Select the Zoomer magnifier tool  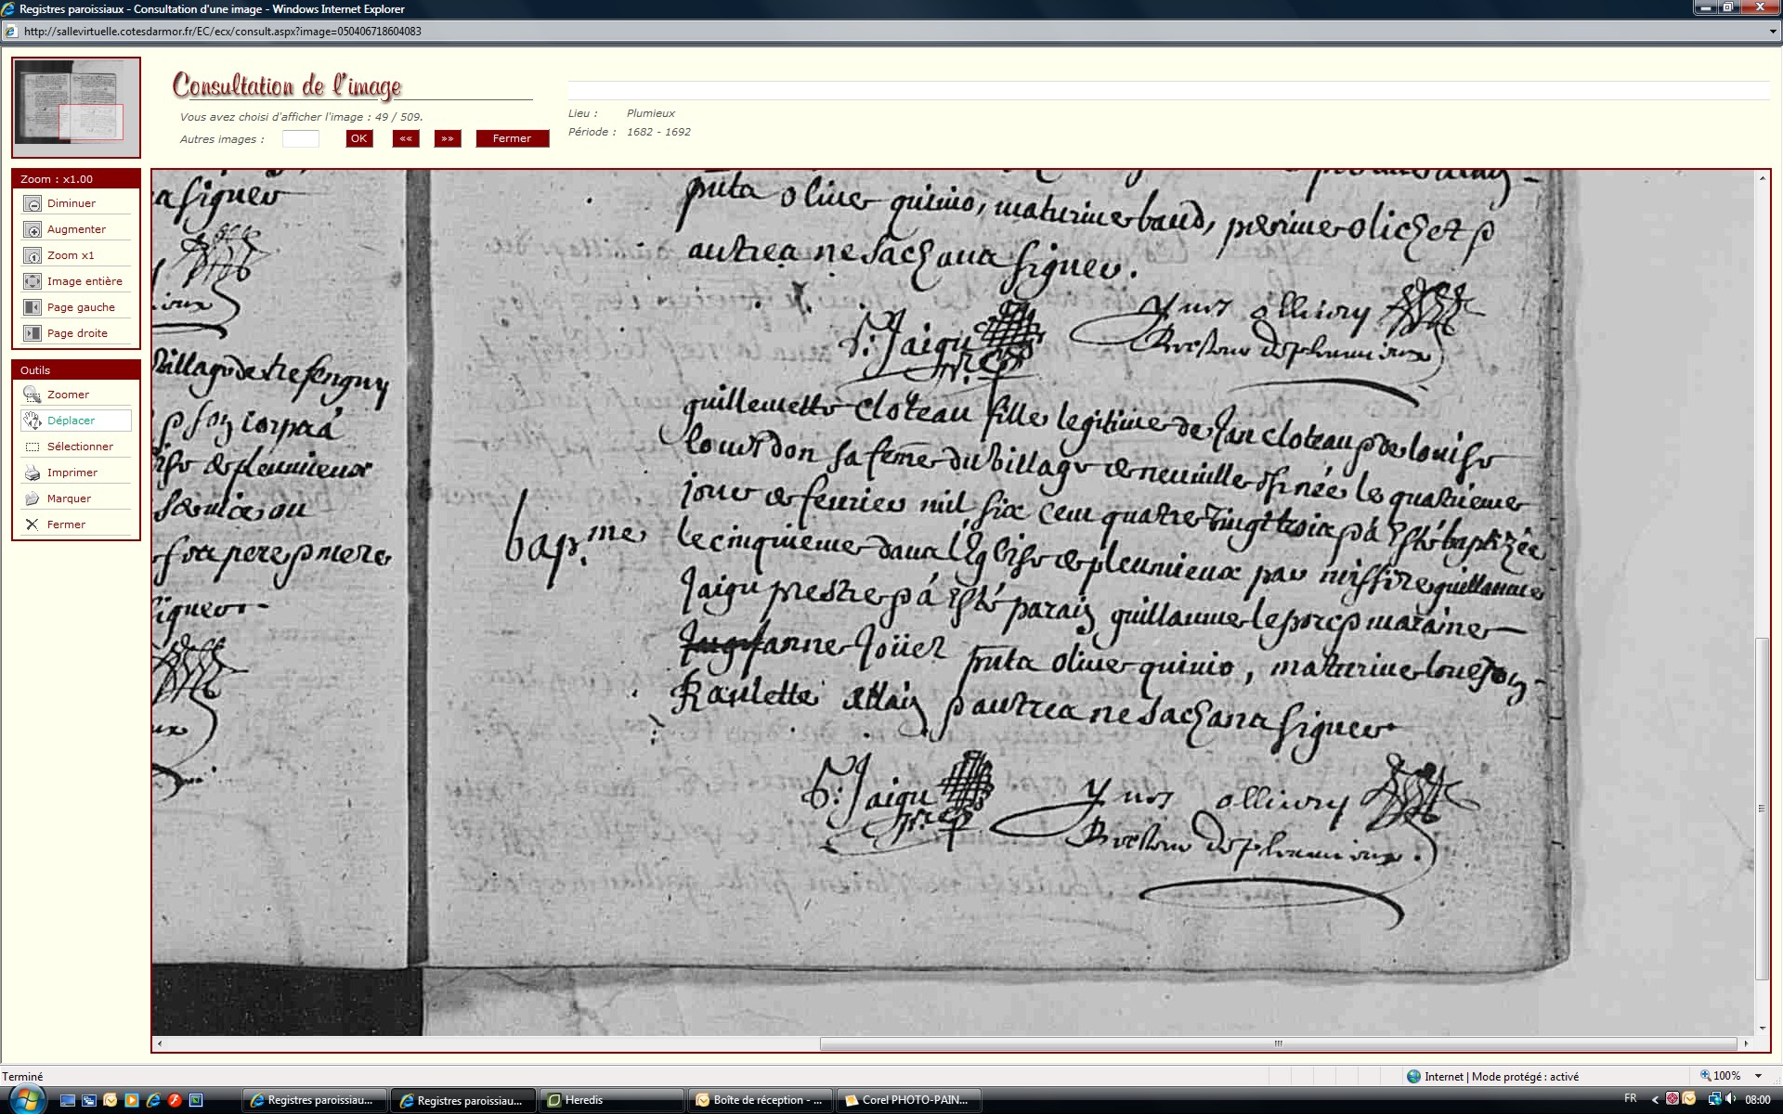pos(33,395)
